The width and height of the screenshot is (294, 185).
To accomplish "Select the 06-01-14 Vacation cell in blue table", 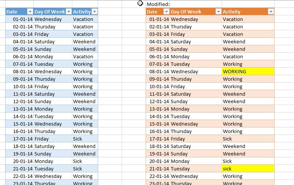I will 85,56.
